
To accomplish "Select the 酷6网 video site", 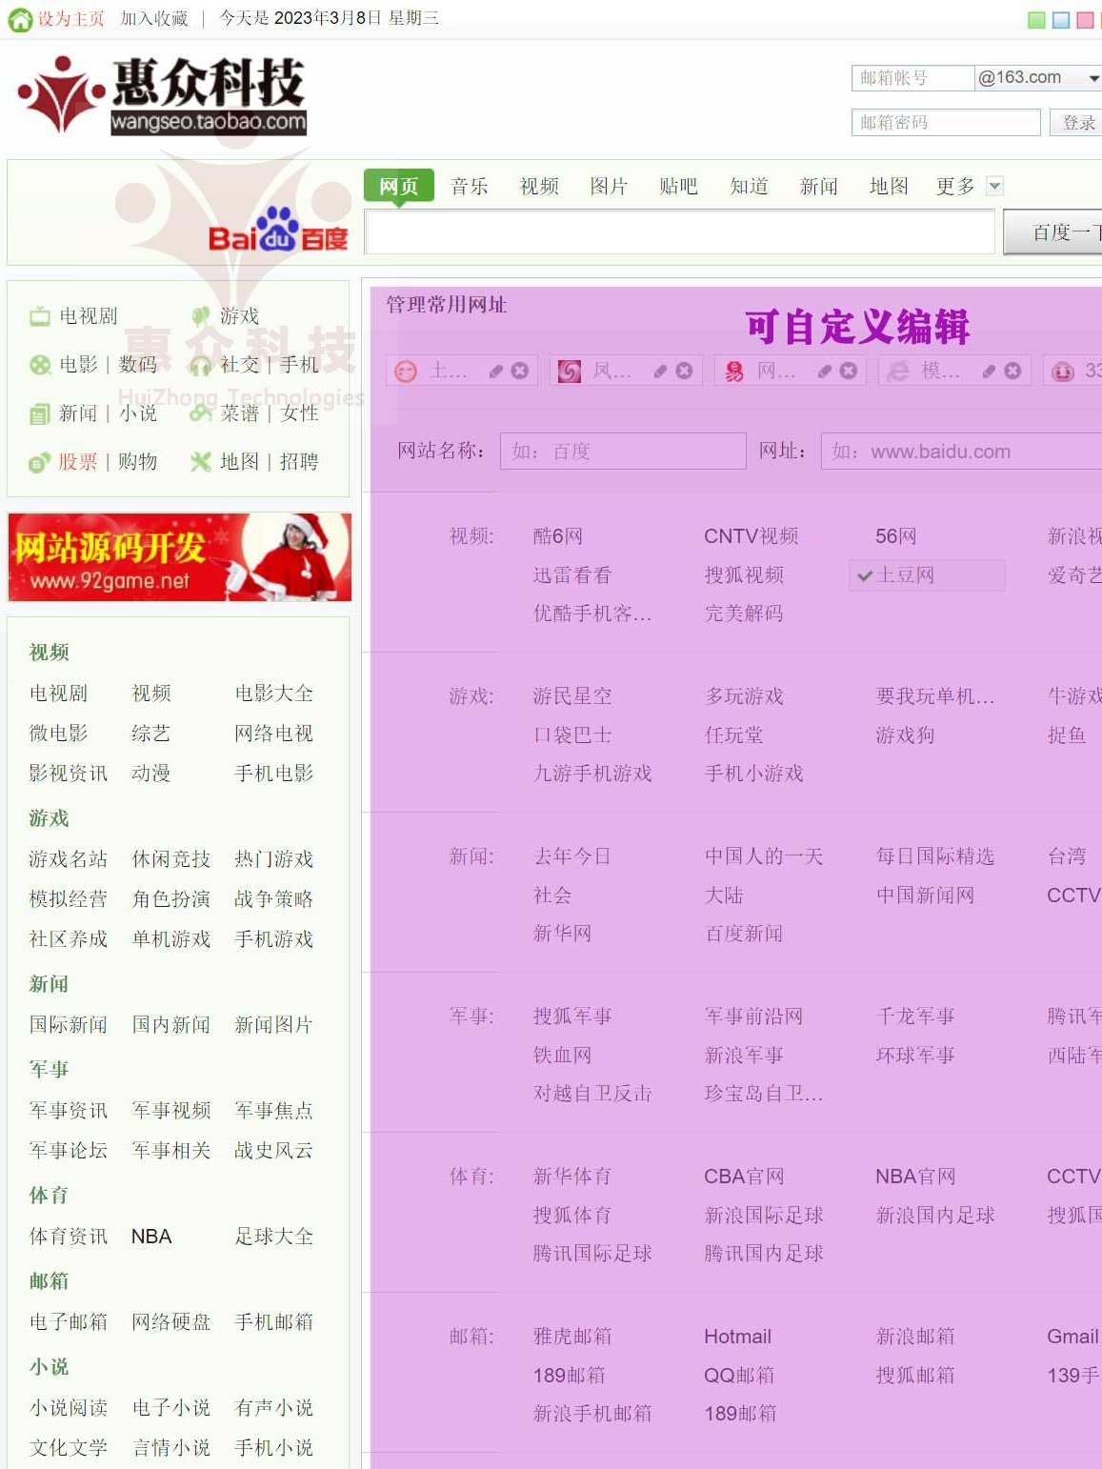I will click(558, 536).
